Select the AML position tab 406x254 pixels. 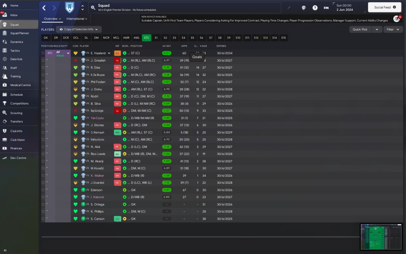[x=137, y=38]
